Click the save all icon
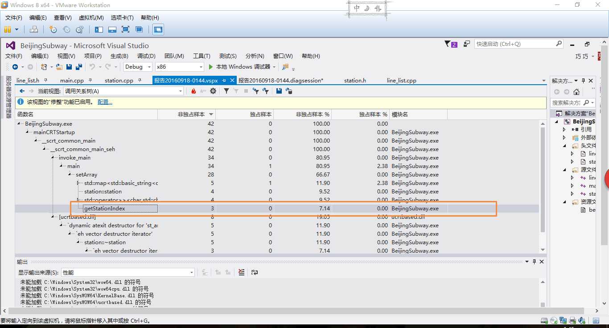Screen dimensions: 609x328 pyautogui.click(x=79, y=67)
